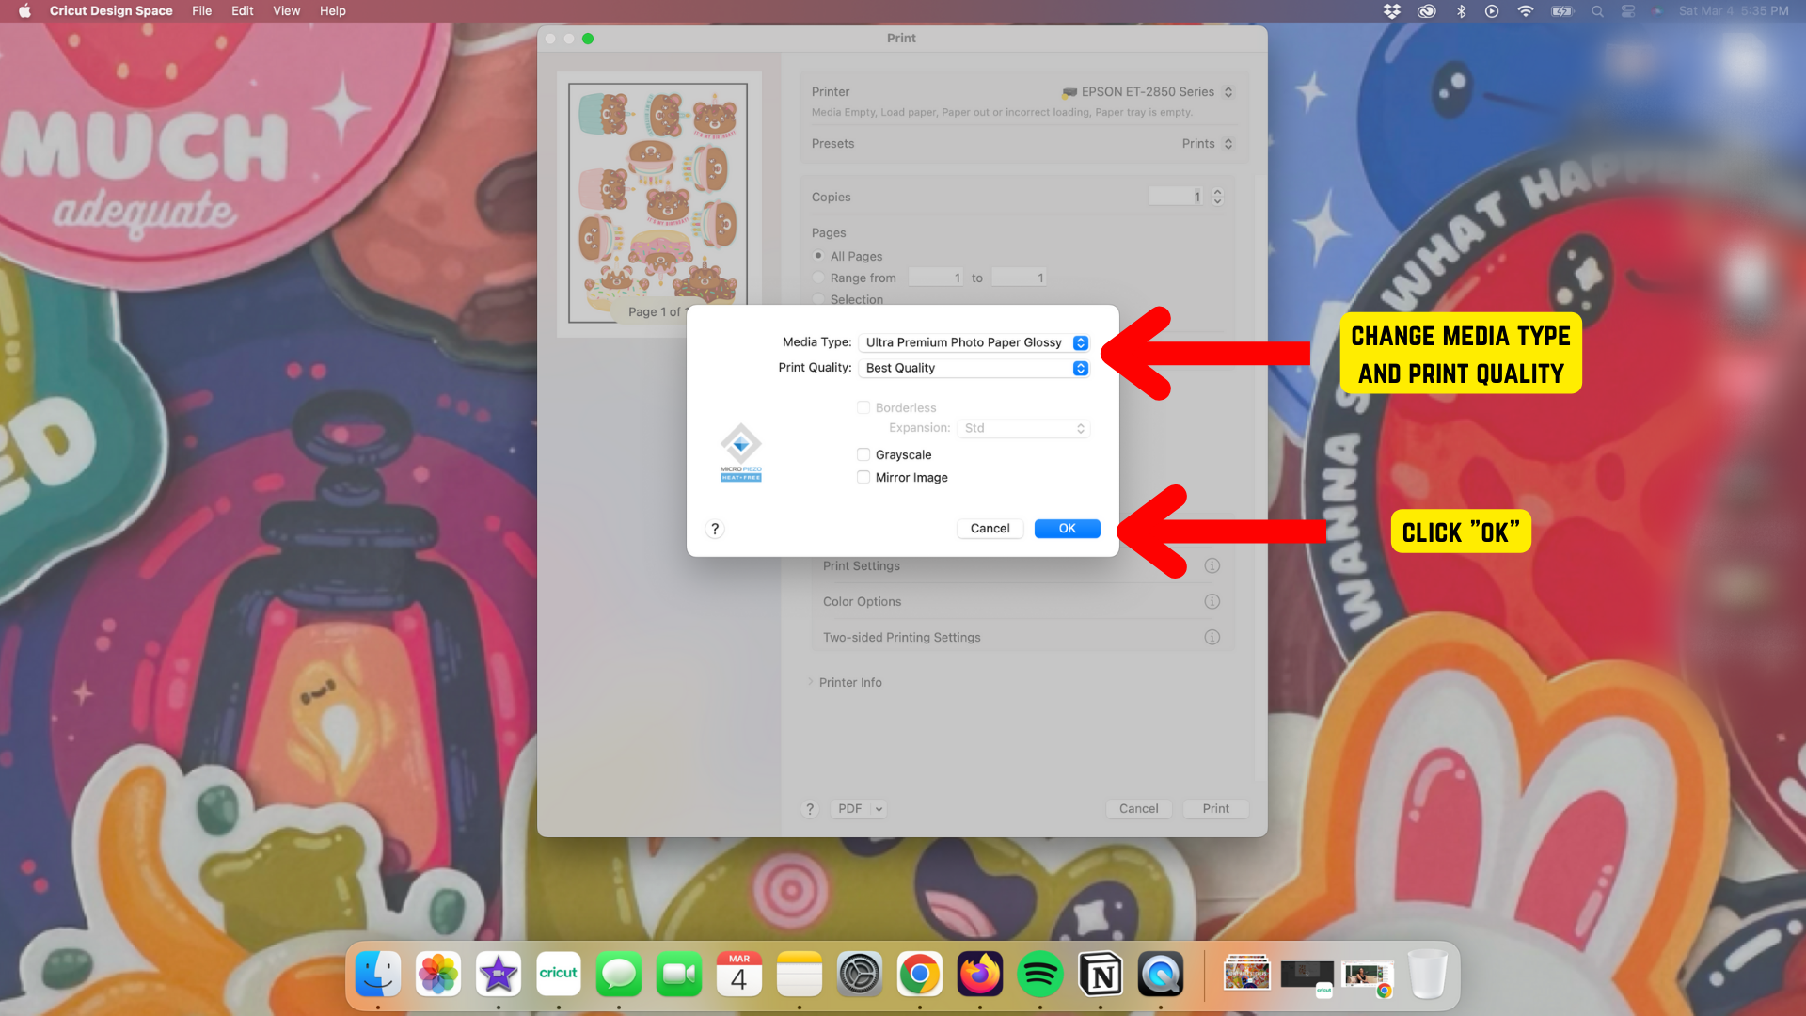This screenshot has height=1016, width=1806.
Task: Enable the Grayscale checkbox
Action: click(x=863, y=454)
